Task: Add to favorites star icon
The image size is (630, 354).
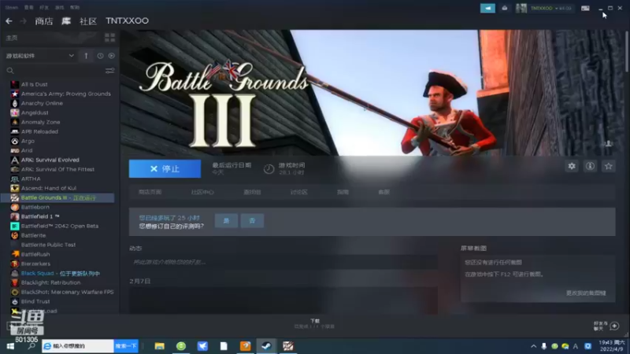Action: pos(608,166)
